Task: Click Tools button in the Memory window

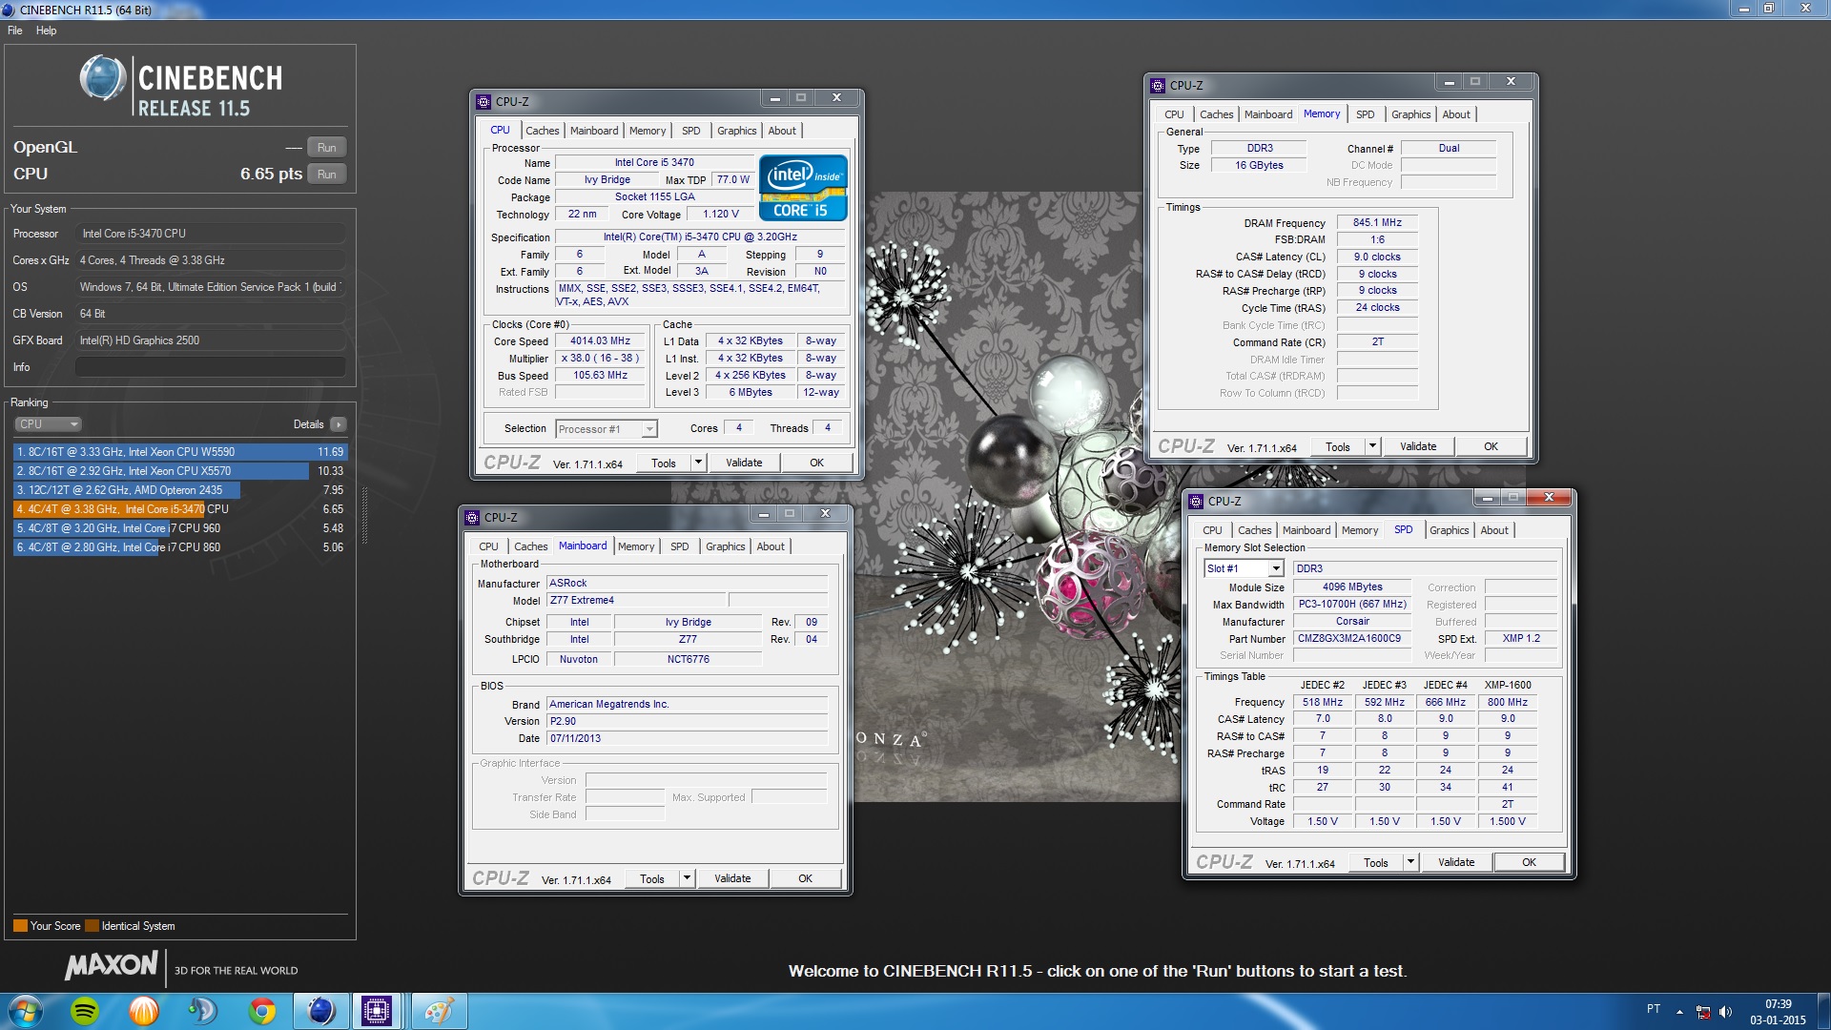Action: (1337, 446)
